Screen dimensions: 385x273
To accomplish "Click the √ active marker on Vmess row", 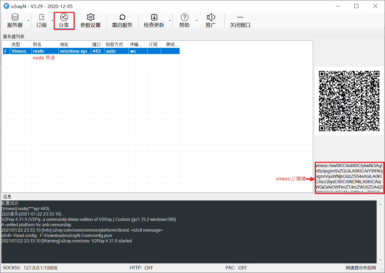I will [5, 51].
